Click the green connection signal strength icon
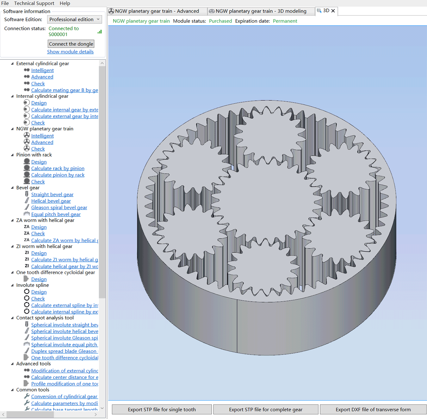 pyautogui.click(x=100, y=32)
